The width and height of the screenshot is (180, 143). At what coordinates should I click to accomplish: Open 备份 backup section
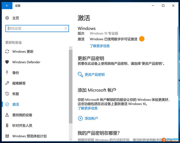click(16, 73)
